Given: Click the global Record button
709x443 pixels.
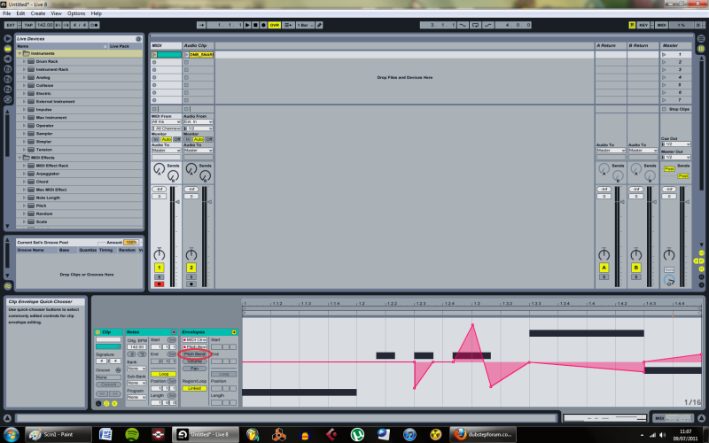Looking at the screenshot, I should 263,25.
